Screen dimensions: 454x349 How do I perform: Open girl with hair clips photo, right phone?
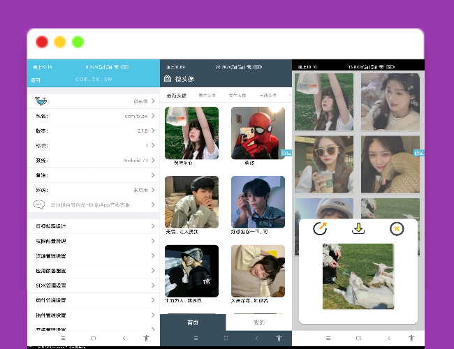390,102
